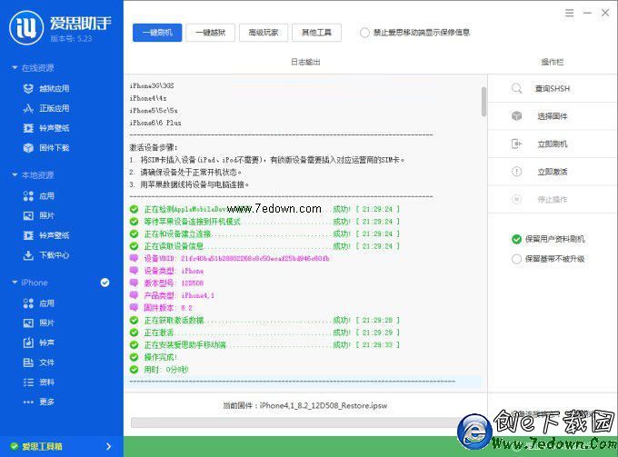This screenshot has width=618, height=457.
Task: Select the 正在激活 成功 log line
Action: [x=264, y=333]
